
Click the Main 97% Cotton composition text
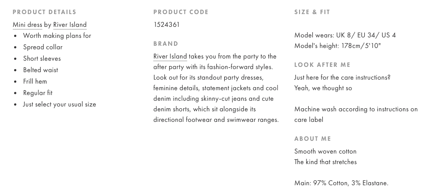(x=341, y=183)
